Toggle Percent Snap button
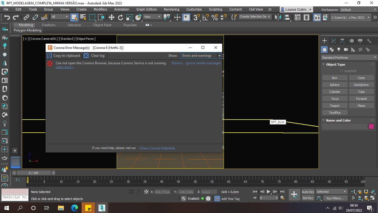The height and width of the screenshot is (213, 378). click(214, 17)
